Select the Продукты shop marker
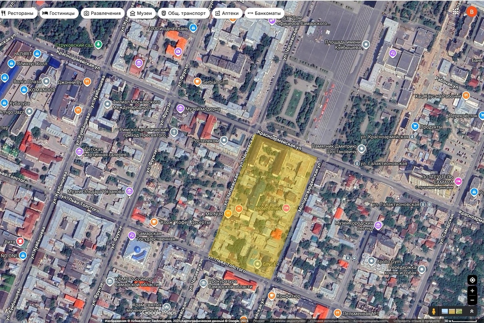This screenshot has width=484, height=323. 414,127
